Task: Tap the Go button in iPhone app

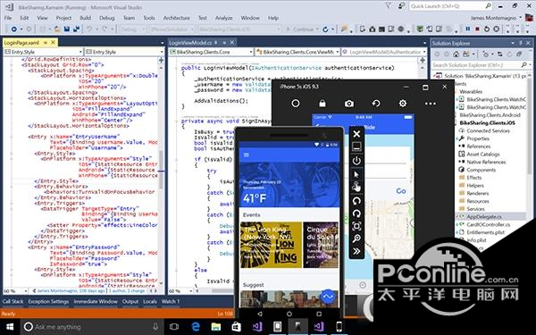Action: tap(400, 191)
